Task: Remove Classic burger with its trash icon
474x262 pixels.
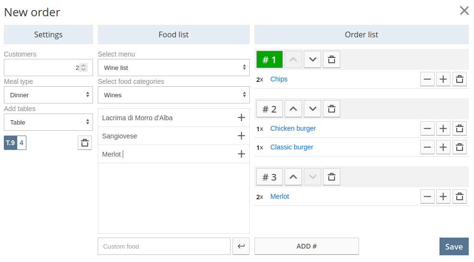Action: 460,147
